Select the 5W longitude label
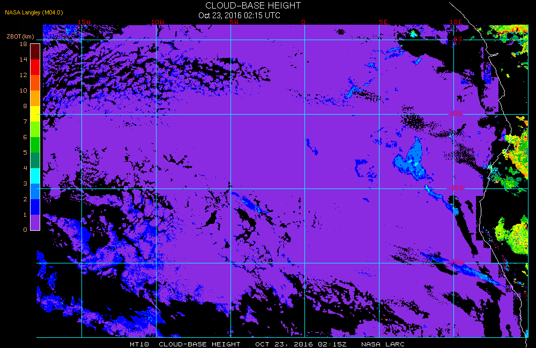The width and height of the screenshot is (536, 348). 234,22
